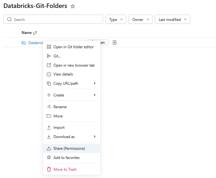Expand the Download as submenu arrow
The width and height of the screenshot is (216, 178).
click(x=95, y=136)
